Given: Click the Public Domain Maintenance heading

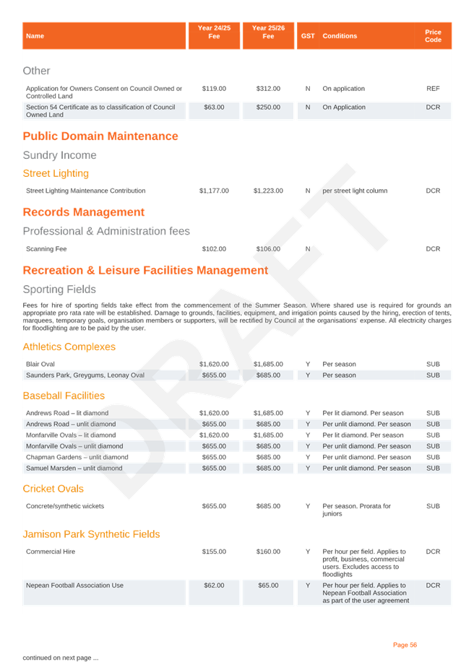Looking at the screenshot, I should click(x=100, y=136).
